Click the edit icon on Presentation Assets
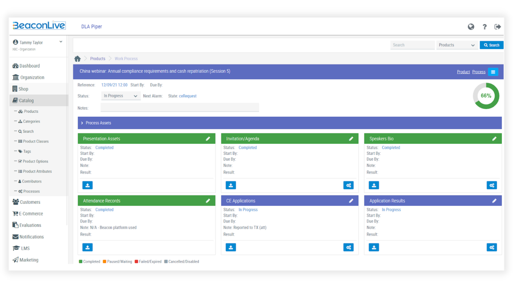 click(x=209, y=139)
